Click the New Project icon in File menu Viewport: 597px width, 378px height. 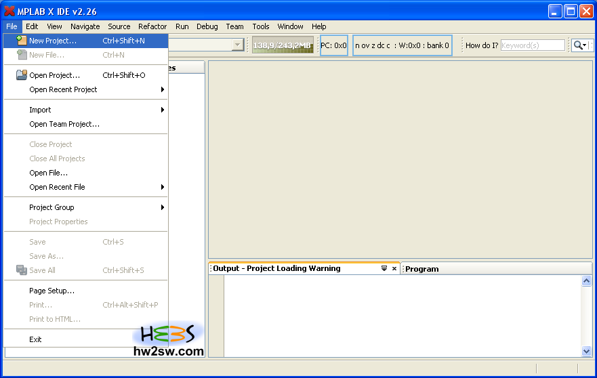22,41
